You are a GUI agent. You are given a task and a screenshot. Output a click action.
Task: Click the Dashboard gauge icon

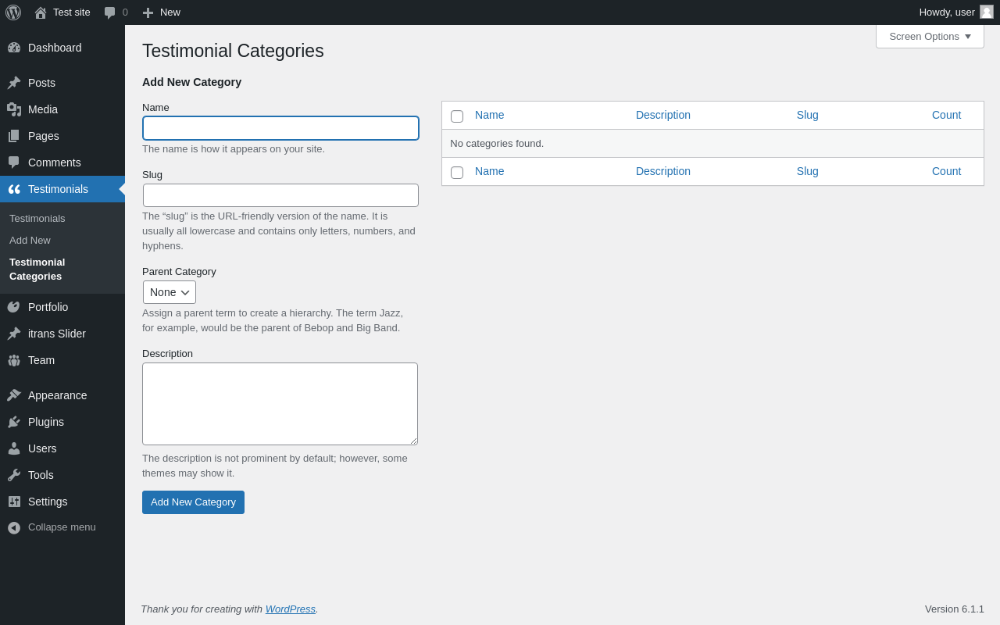coord(14,48)
